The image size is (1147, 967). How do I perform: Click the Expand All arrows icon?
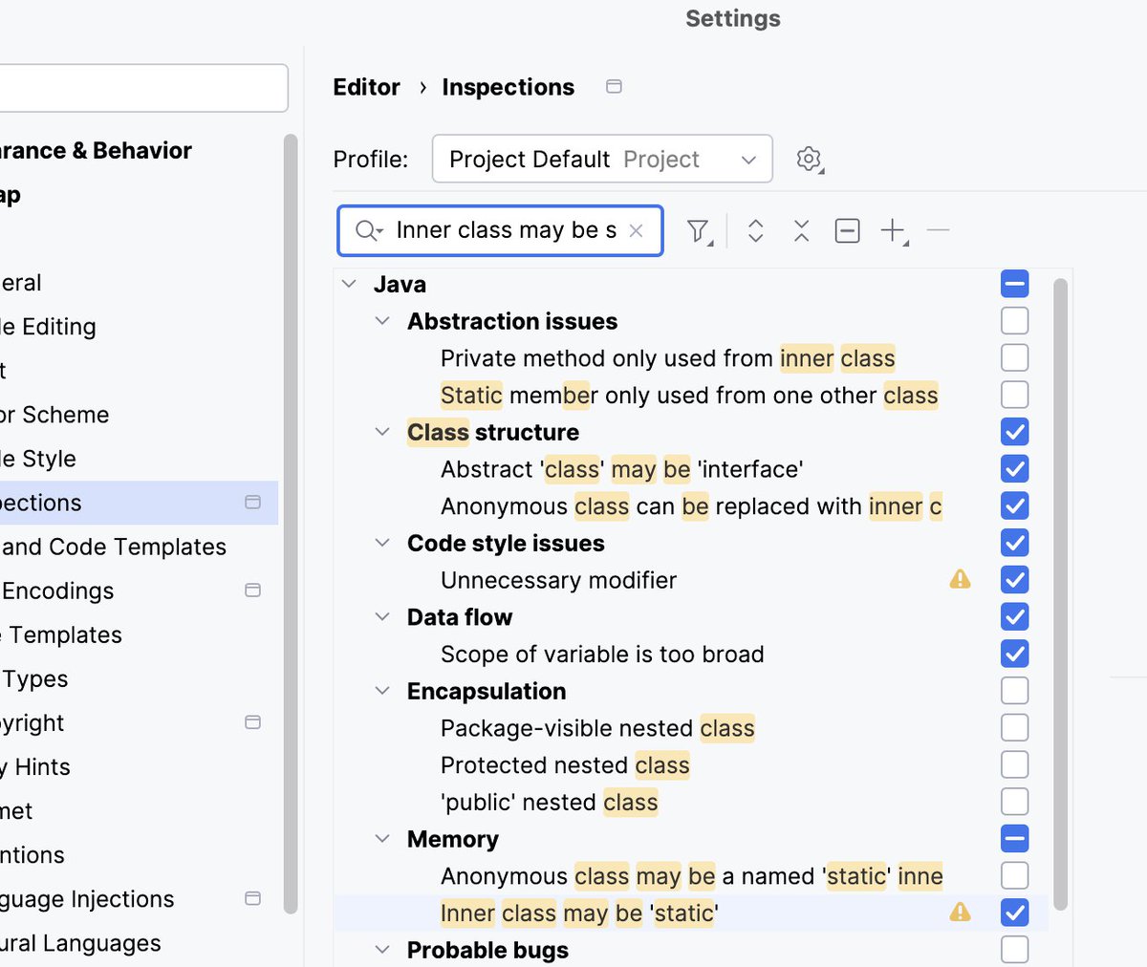755,230
